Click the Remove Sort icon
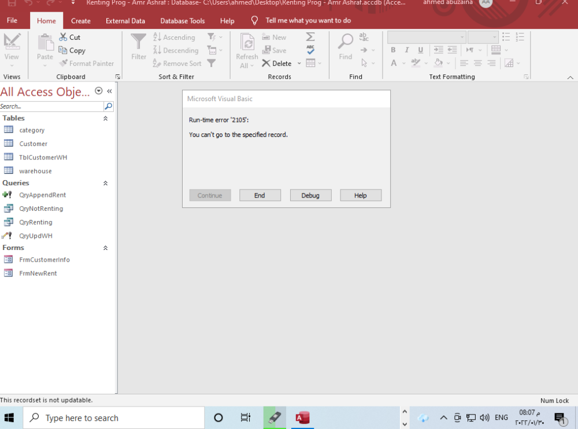 coord(157,63)
